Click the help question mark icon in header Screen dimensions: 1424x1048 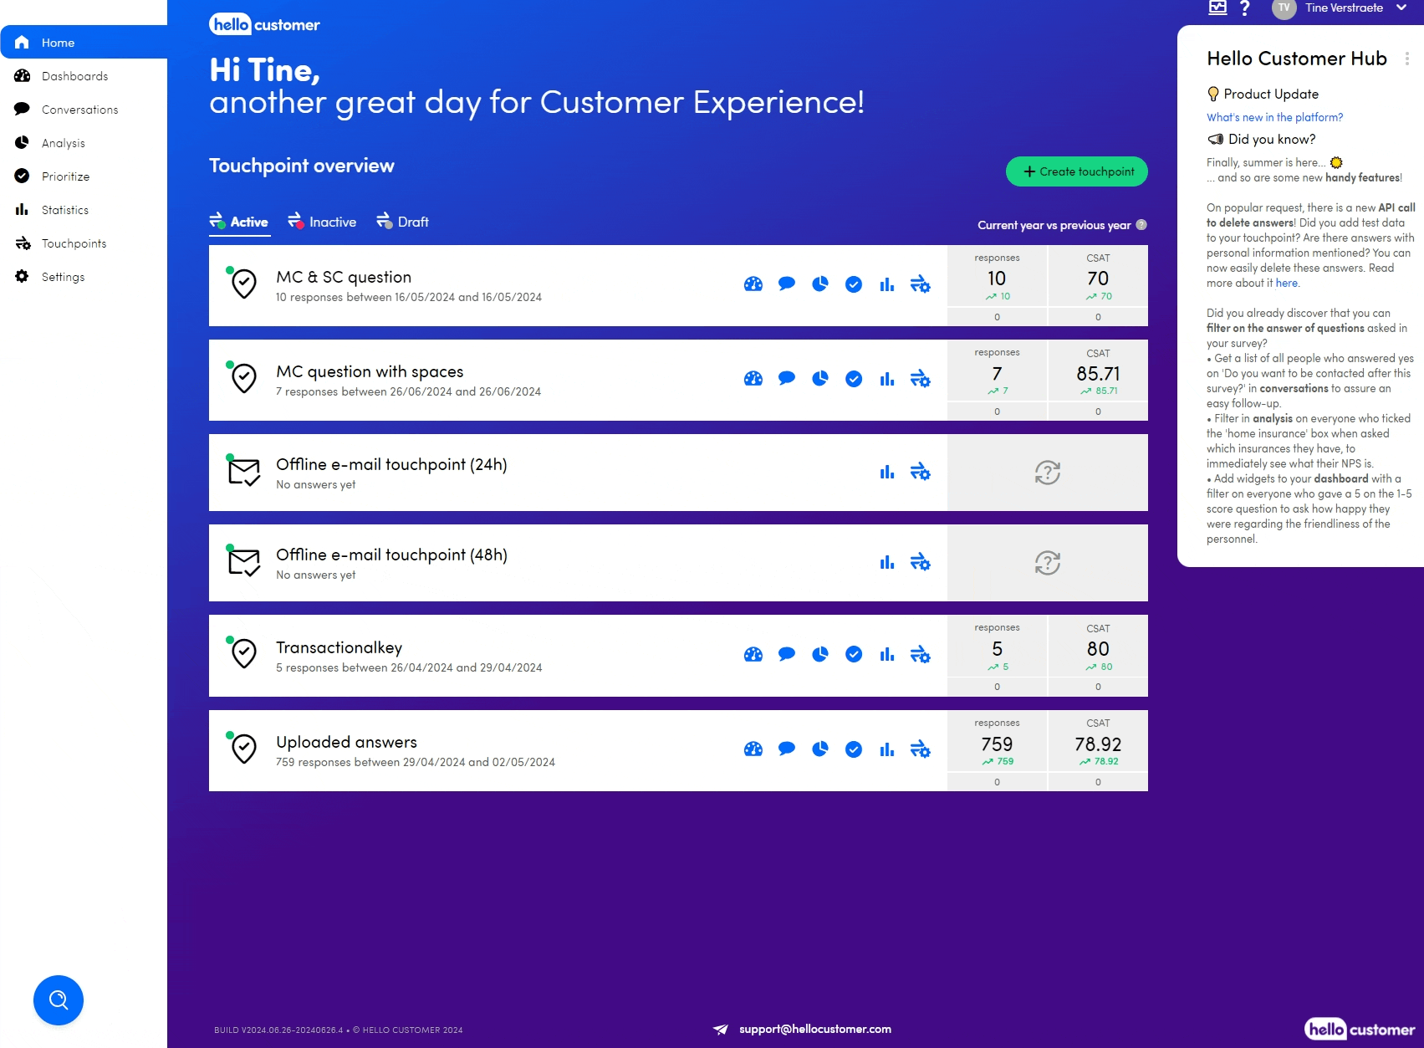point(1244,8)
